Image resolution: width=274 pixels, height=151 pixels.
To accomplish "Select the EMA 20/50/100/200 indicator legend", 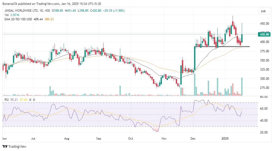I will pos(18,19).
